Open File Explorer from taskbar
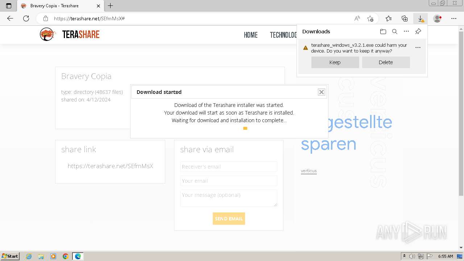The image size is (464, 261). coord(41,256)
